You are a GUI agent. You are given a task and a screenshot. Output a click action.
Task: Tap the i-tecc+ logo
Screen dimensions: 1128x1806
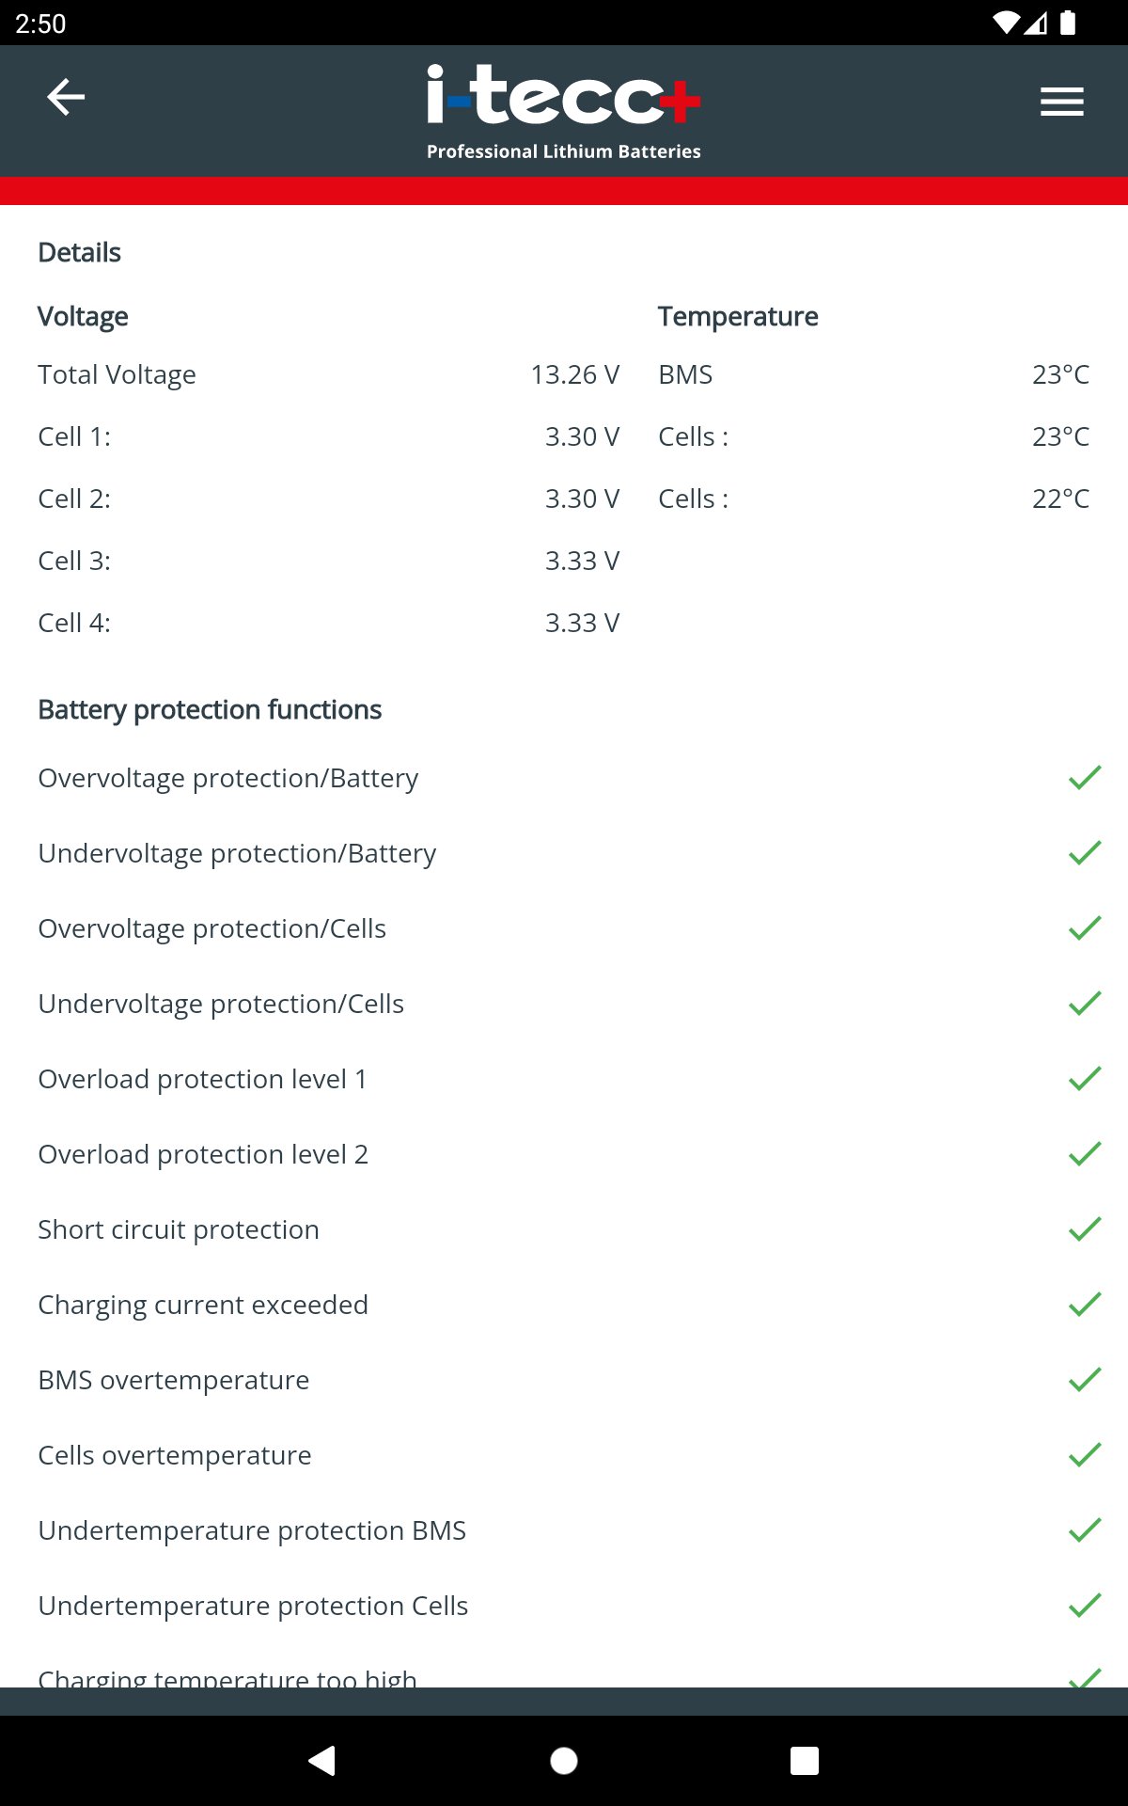coord(563,110)
